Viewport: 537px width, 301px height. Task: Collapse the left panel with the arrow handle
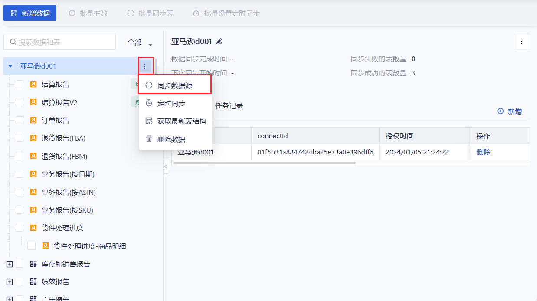pyautogui.click(x=166, y=167)
